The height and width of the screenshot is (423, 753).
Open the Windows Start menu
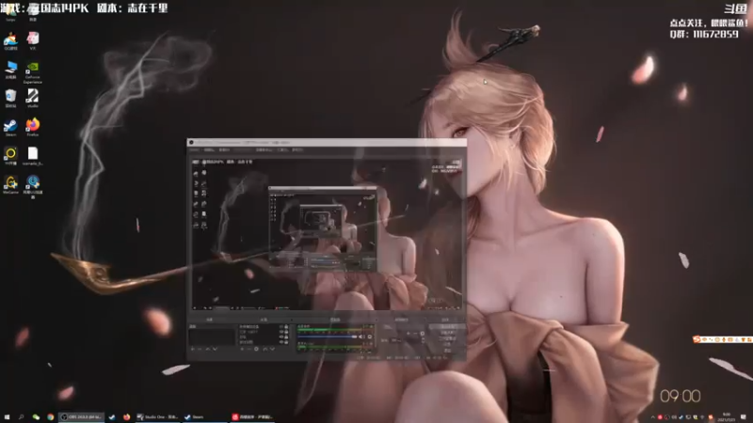point(7,417)
